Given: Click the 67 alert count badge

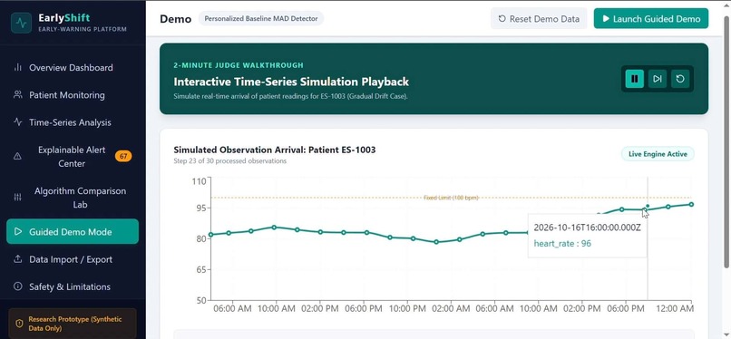Looking at the screenshot, I should (123, 157).
